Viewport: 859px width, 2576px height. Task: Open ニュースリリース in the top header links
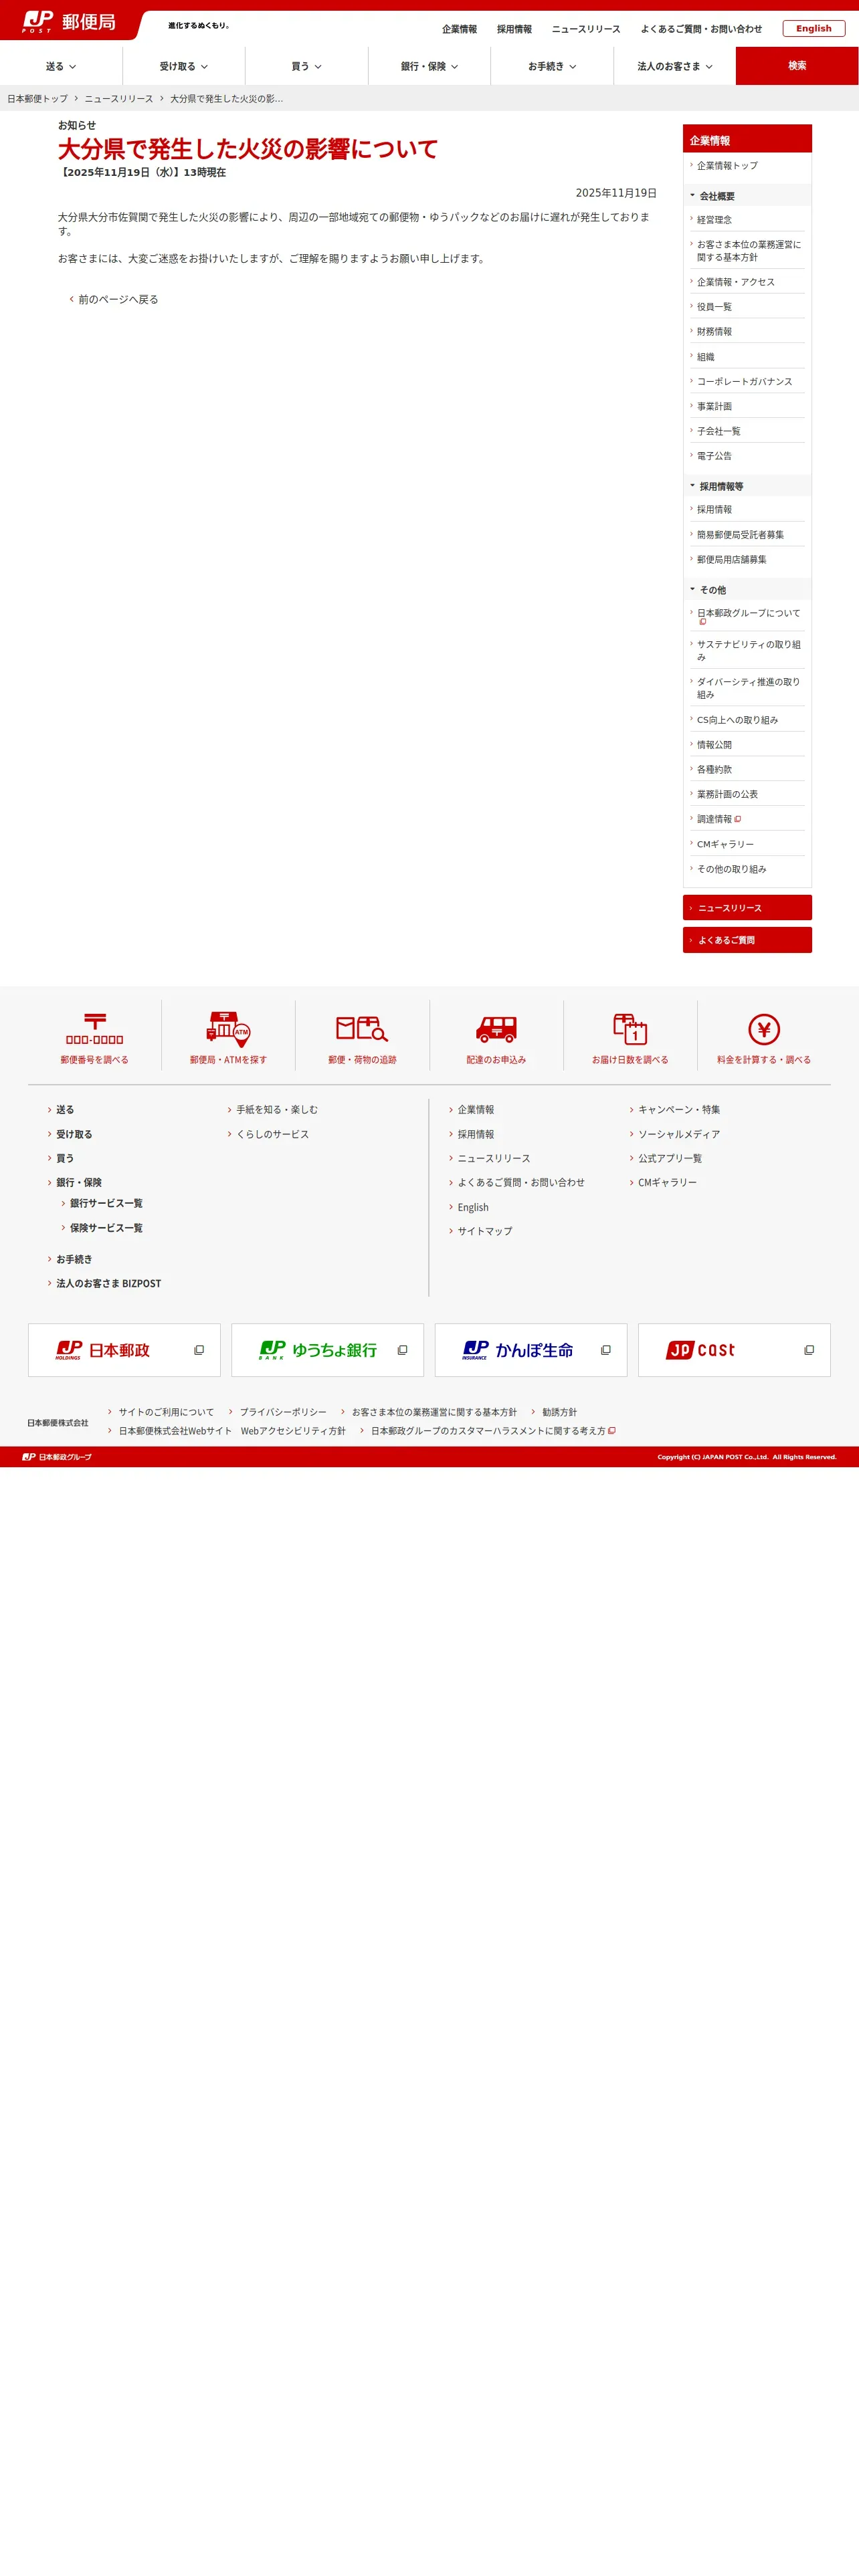586,29
